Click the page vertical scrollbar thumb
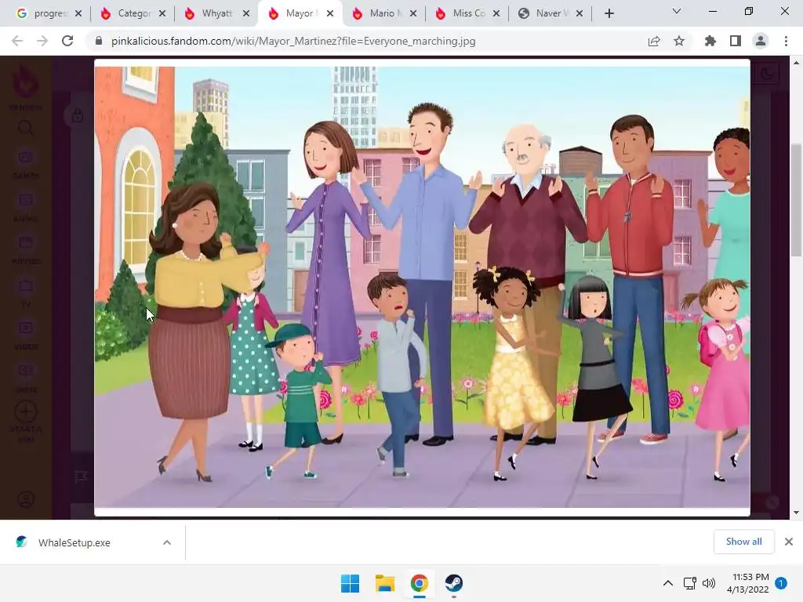Viewport: 803px width, 602px height. 796,200
